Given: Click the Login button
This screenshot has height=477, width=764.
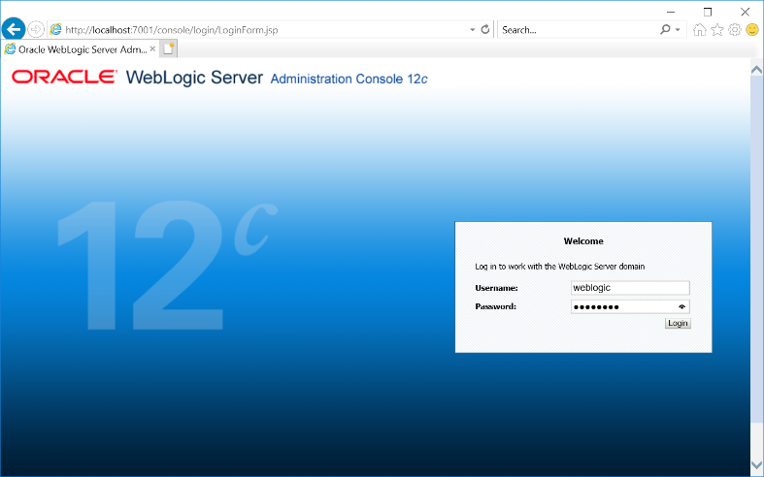Looking at the screenshot, I should [678, 323].
